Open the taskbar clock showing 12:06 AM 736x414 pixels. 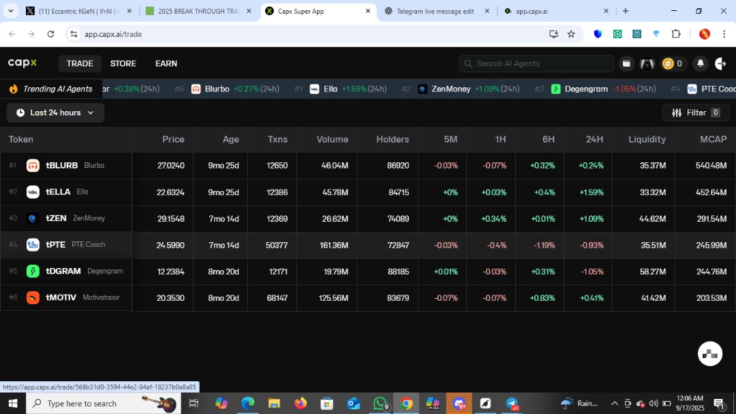coord(690,403)
